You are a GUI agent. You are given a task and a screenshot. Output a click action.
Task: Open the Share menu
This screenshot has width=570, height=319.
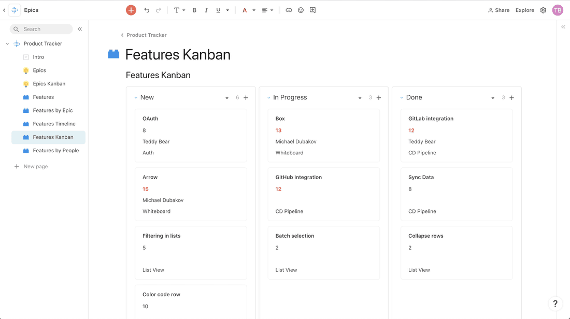pyautogui.click(x=498, y=10)
